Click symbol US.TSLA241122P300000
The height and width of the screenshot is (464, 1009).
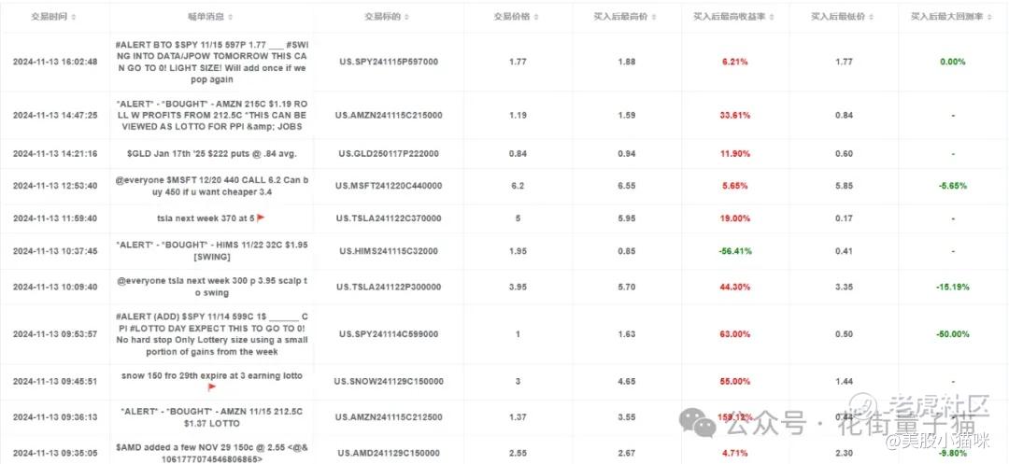[x=389, y=288]
